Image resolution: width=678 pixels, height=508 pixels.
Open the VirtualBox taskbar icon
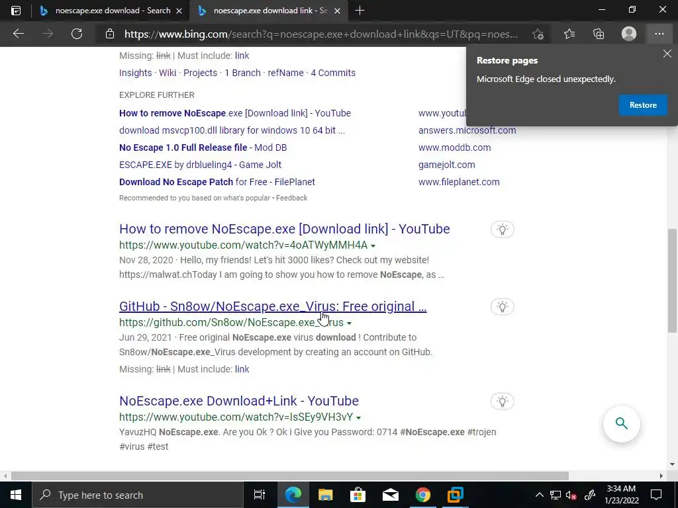[x=456, y=495]
